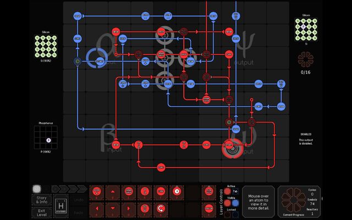
Task: Choose the Sync instruction tile
Action: [x=161, y=193]
